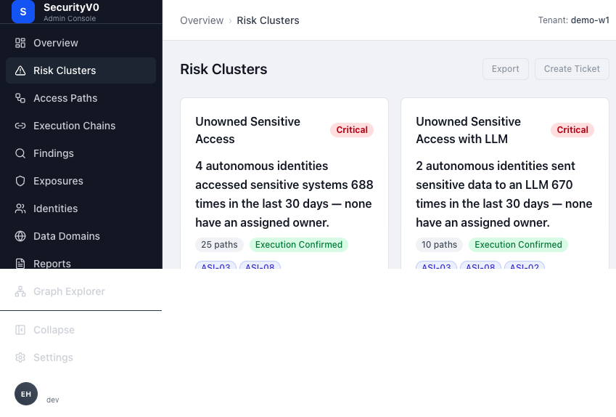Viewport: 616px width, 417px height.
Task: Click the Tenant: demo-w1 label
Action: coord(574,20)
